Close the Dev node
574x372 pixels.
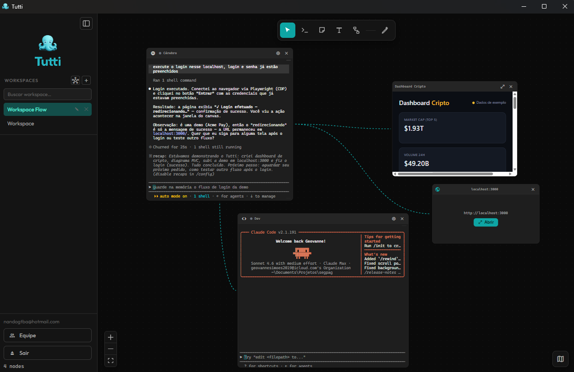coord(402,219)
